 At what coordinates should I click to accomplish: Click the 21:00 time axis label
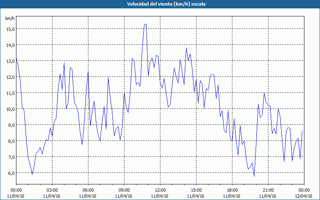268,190
